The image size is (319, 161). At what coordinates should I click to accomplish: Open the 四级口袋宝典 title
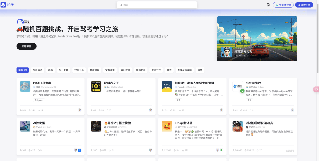(42, 83)
